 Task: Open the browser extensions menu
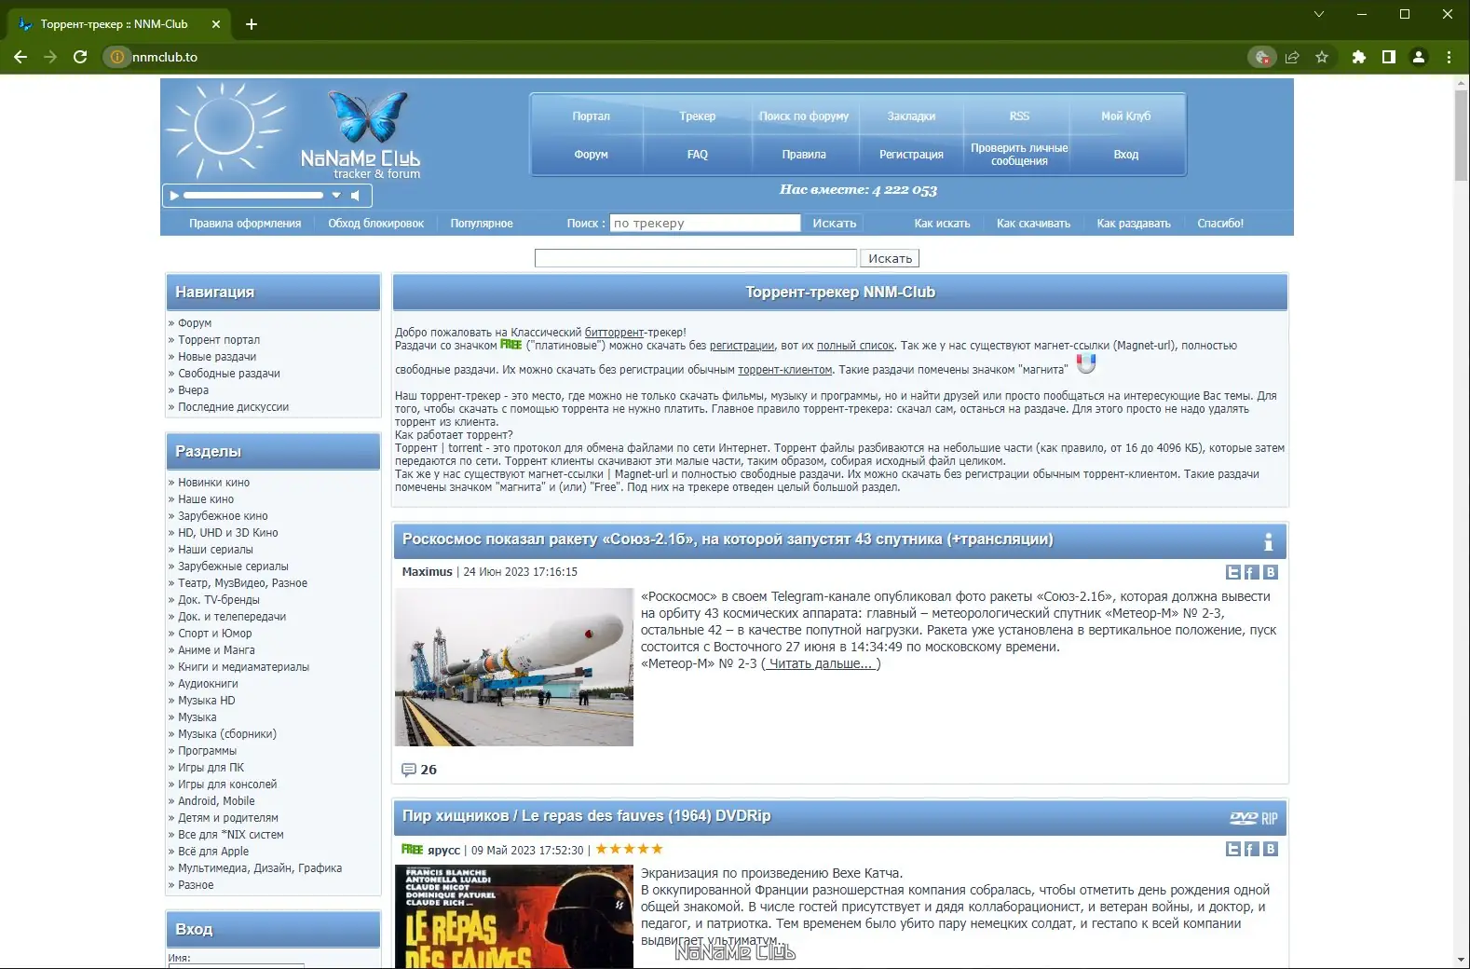coord(1359,57)
